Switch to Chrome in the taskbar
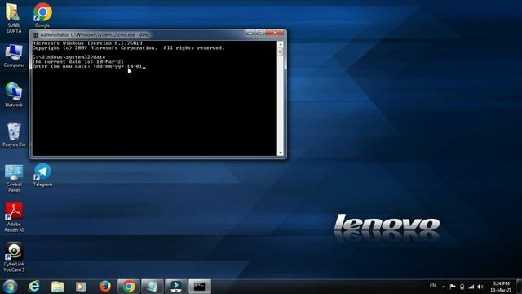522x294 pixels. point(129,287)
